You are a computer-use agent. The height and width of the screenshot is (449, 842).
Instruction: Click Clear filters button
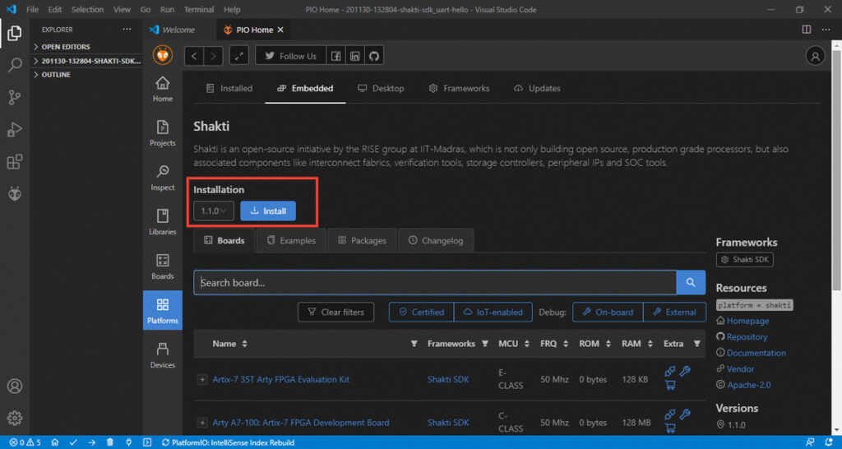[335, 312]
